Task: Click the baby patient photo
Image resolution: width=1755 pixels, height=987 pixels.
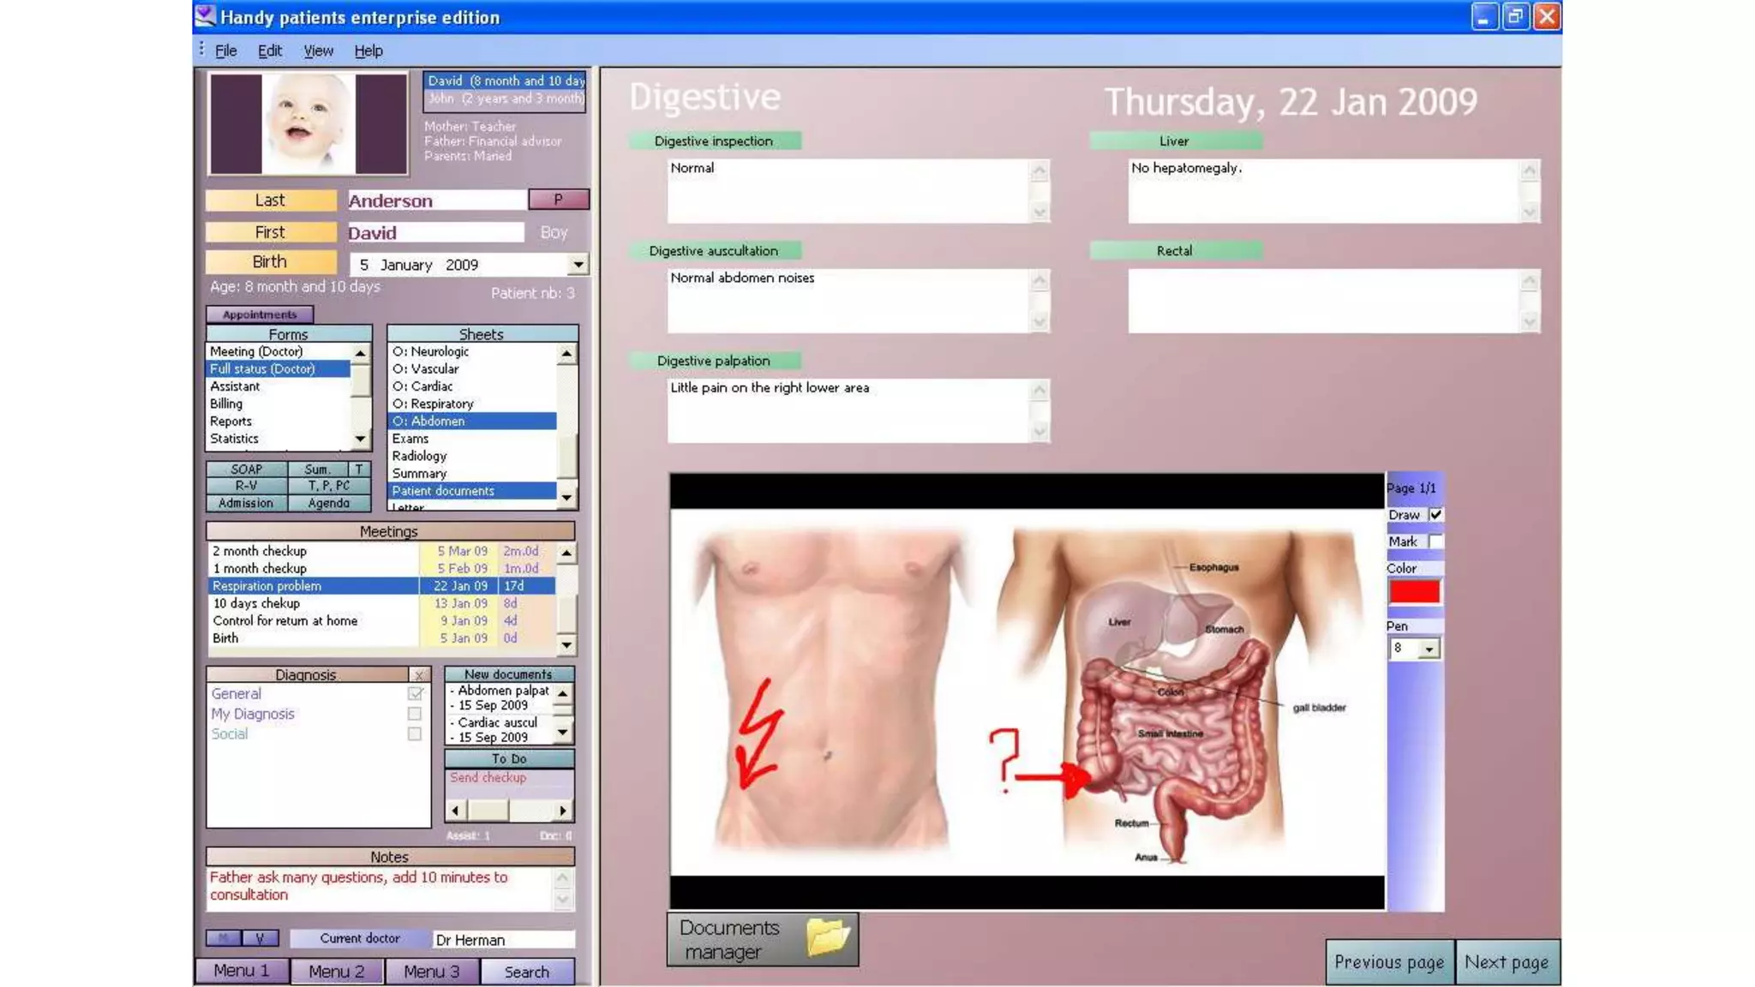Action: 308,123
